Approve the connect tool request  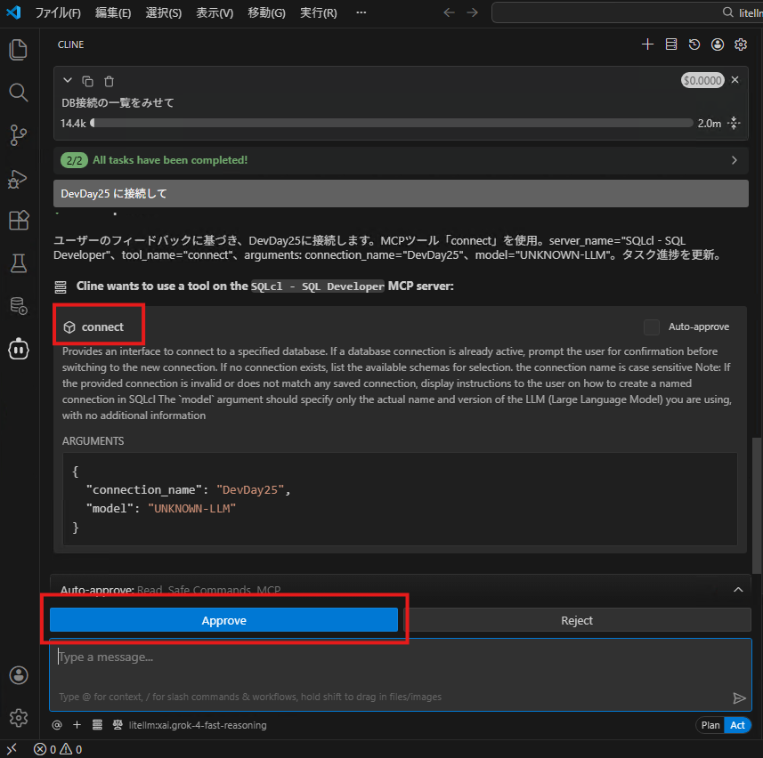(223, 620)
